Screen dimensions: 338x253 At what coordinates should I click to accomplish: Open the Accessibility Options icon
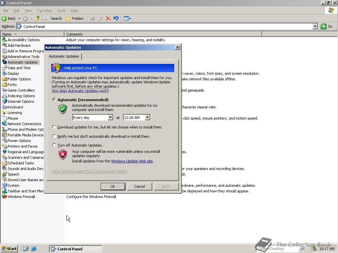pyautogui.click(x=5, y=40)
